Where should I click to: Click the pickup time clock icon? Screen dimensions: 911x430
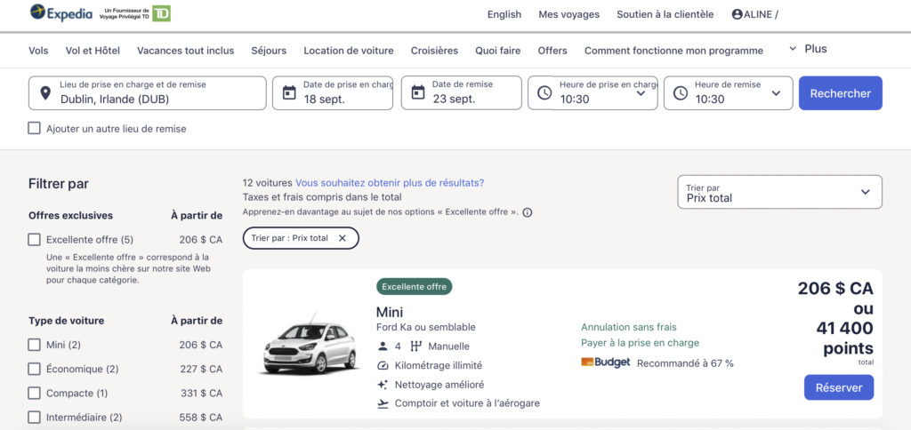point(544,93)
